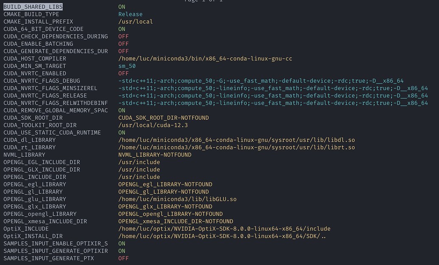Select the CUDA_HOST_COMPILER path value
Viewport: 439px width, 265px height.
click(x=205, y=59)
